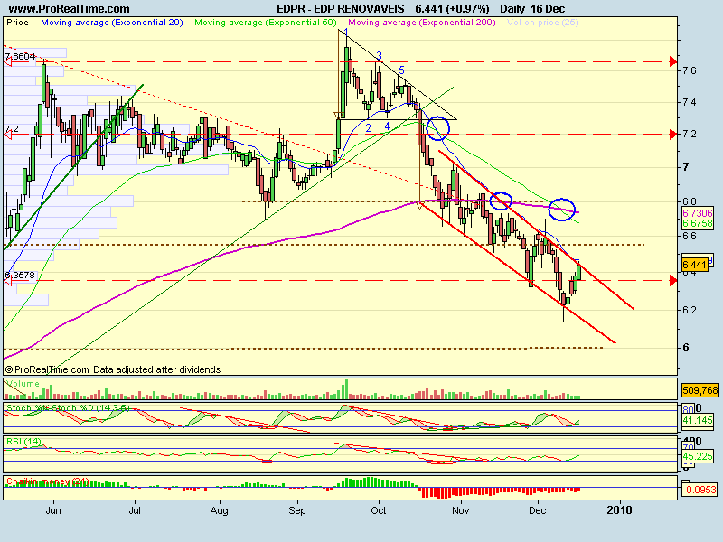Image resolution: width=723 pixels, height=542 pixels.
Task: Select the Moving average (Exponential 20) legend
Action: click(x=112, y=23)
